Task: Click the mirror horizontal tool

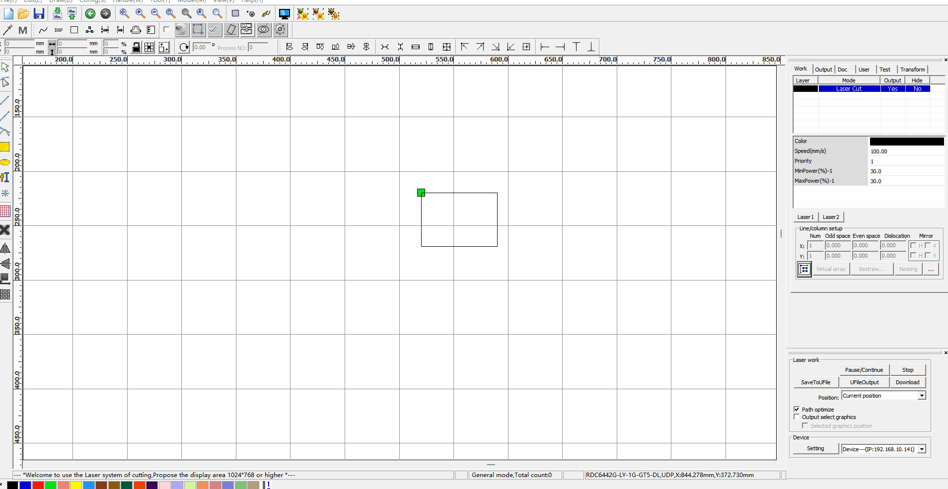Action: click(5, 248)
